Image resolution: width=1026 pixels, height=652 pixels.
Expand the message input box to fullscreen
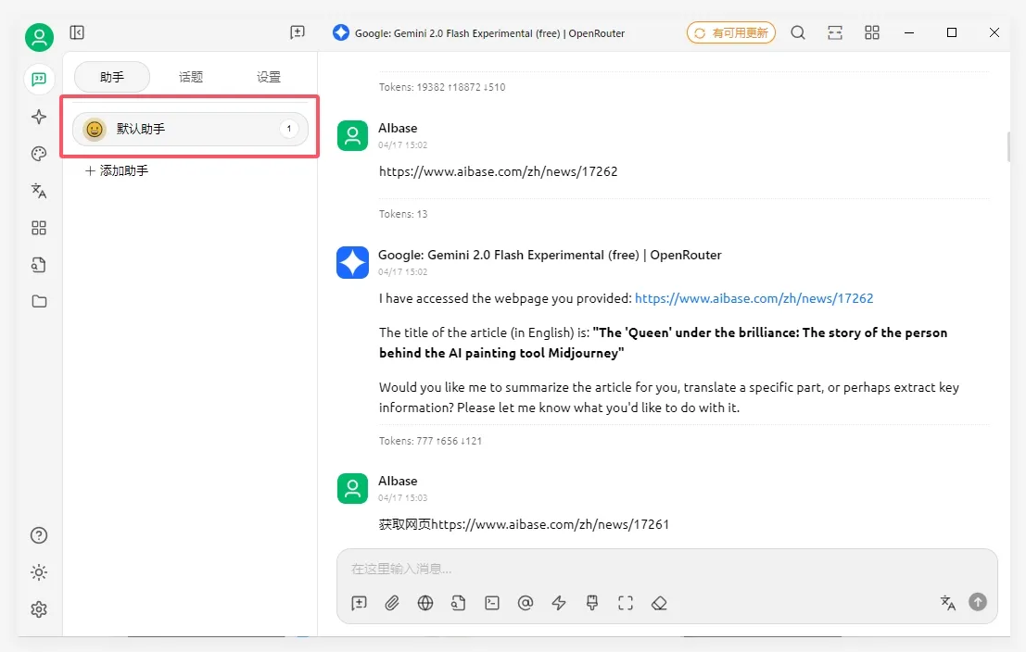coord(626,603)
